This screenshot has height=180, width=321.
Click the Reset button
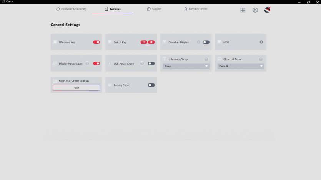77,88
